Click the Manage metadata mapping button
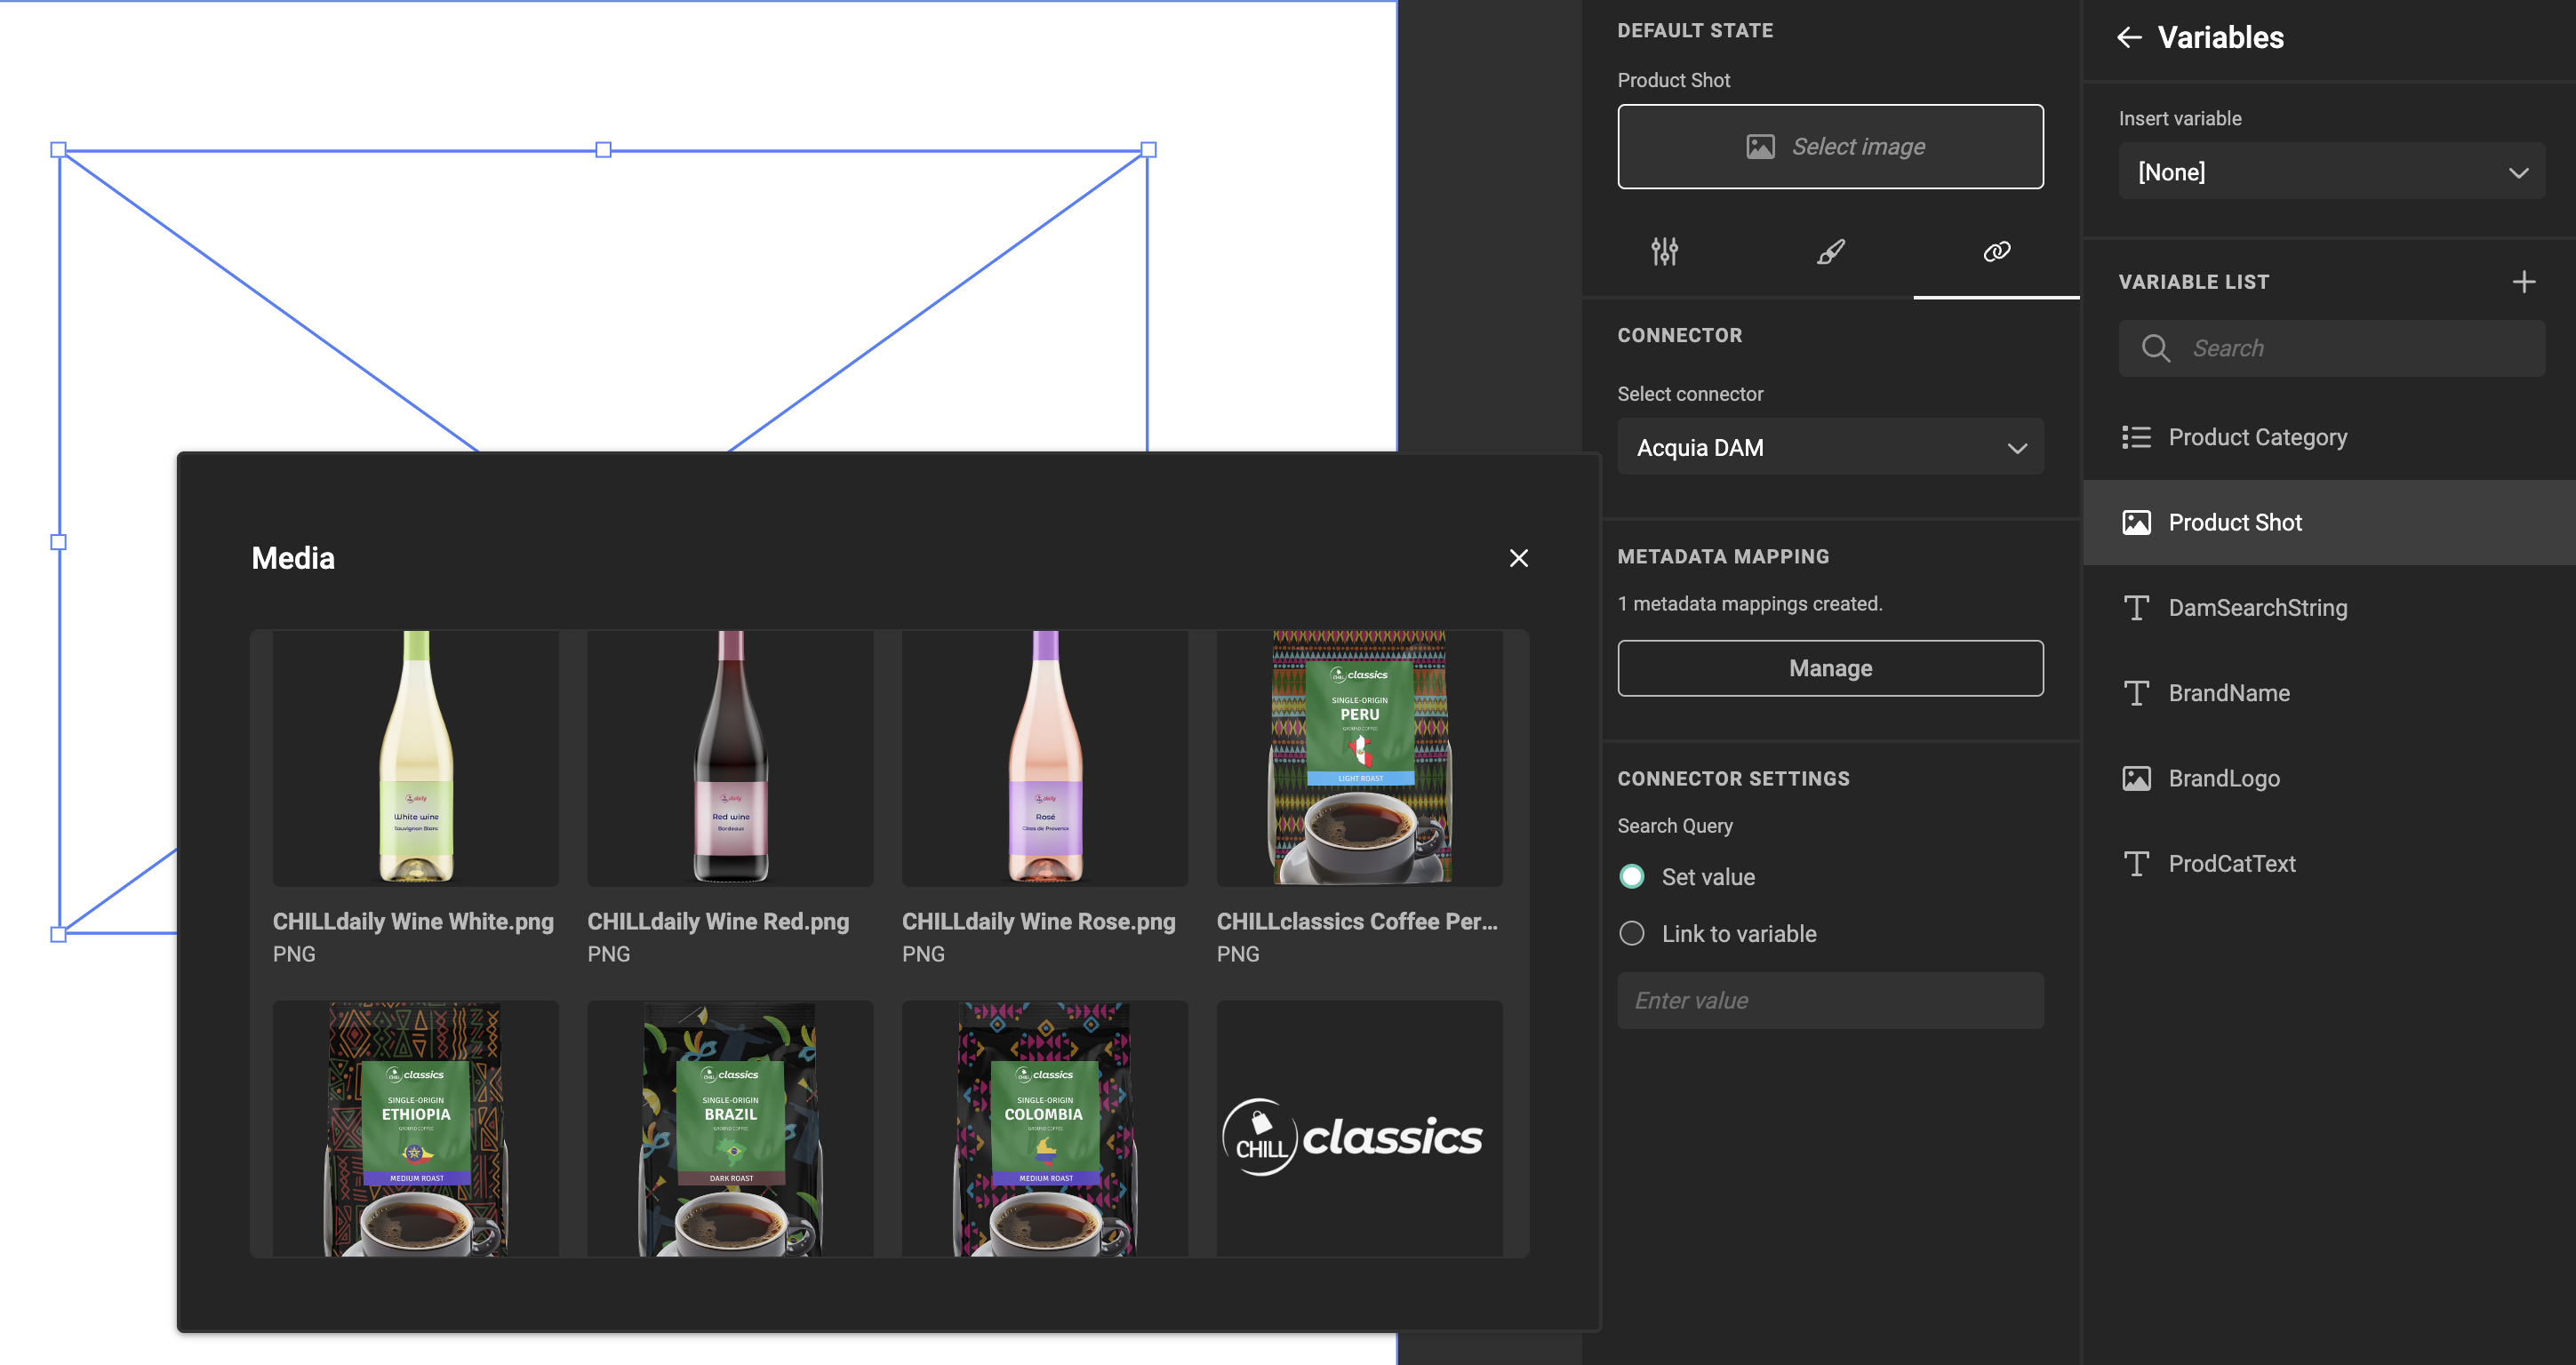This screenshot has height=1365, width=2576. [x=1830, y=668]
